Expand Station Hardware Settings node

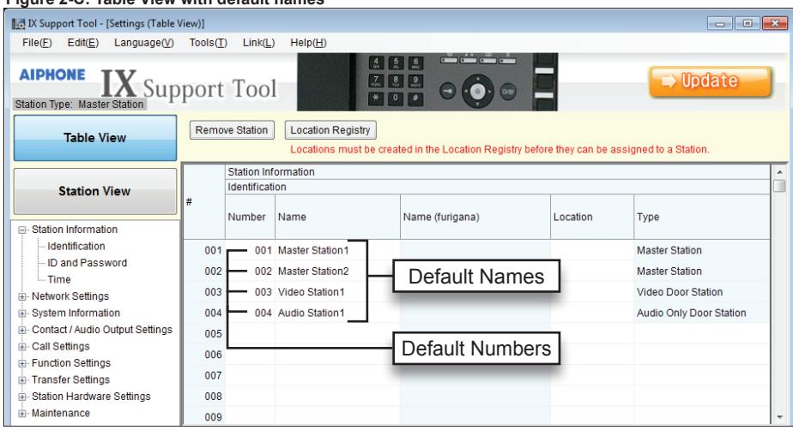point(21,397)
